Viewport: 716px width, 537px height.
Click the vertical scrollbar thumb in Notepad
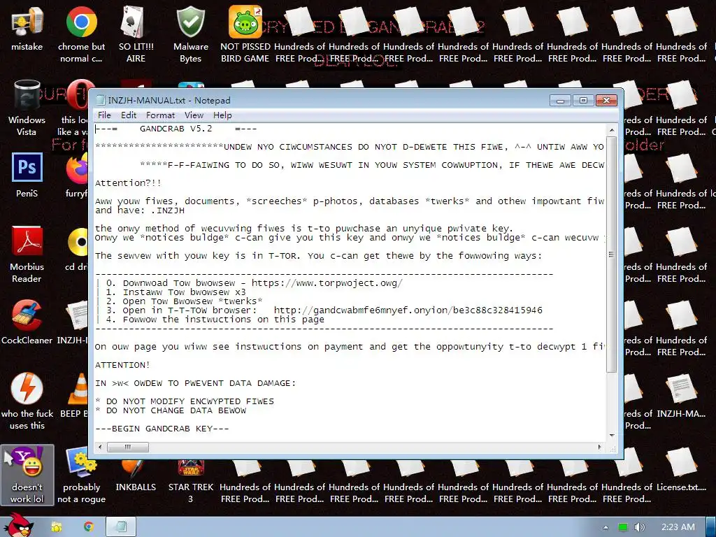pyautogui.click(x=612, y=254)
